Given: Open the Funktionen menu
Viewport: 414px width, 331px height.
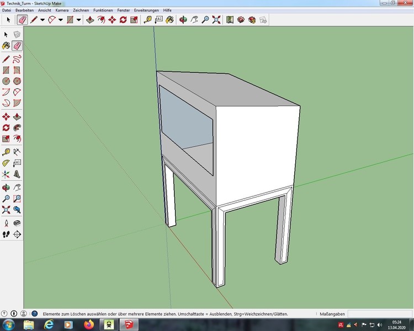Looking at the screenshot, I should pos(103,10).
